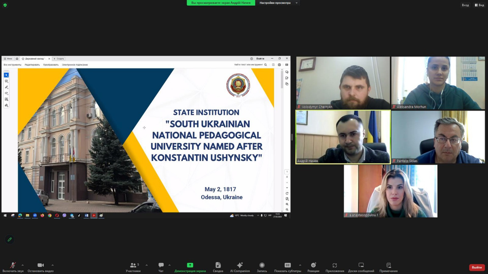The width and height of the screenshot is (488, 274).
Task: Open the Вид view menu
Action: [x=479, y=5]
